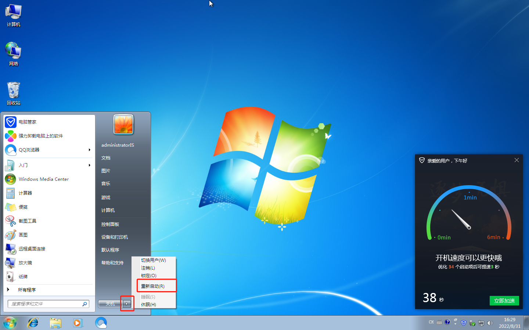Launch Windows Media Center

(49, 179)
